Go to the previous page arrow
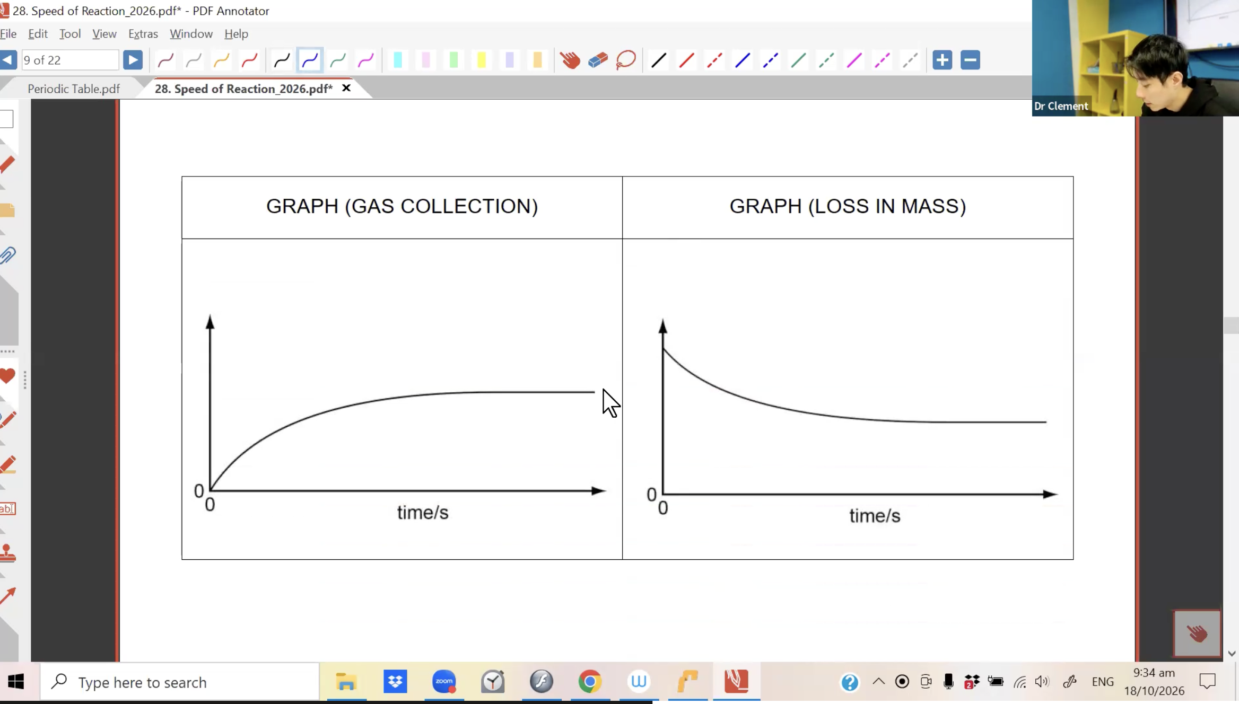Viewport: 1239px width, 704px height. click(x=8, y=60)
